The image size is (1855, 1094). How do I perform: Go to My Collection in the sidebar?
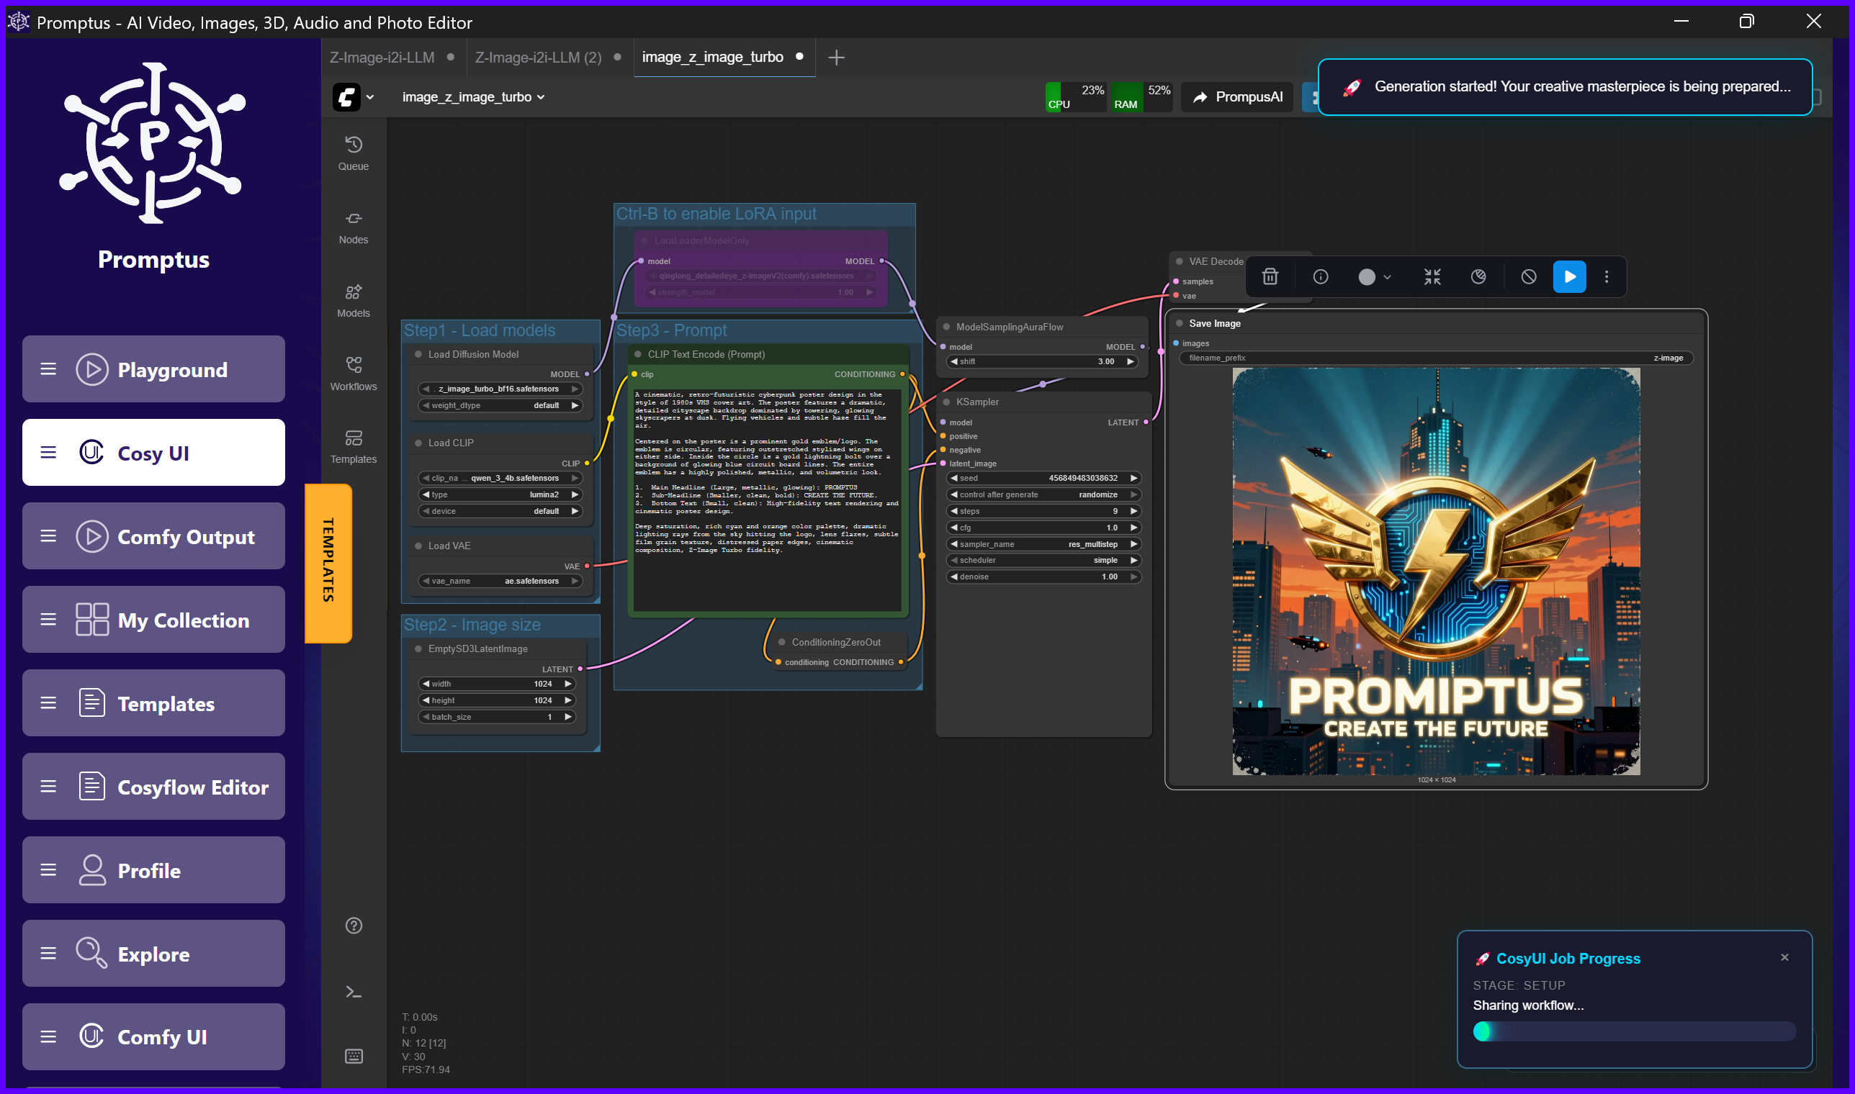(153, 619)
